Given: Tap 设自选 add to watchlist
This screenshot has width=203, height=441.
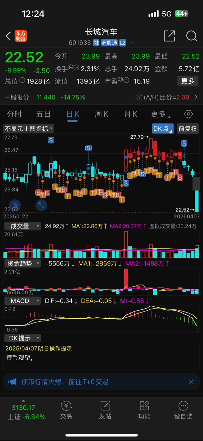Looking at the screenshot, I should (183, 410).
